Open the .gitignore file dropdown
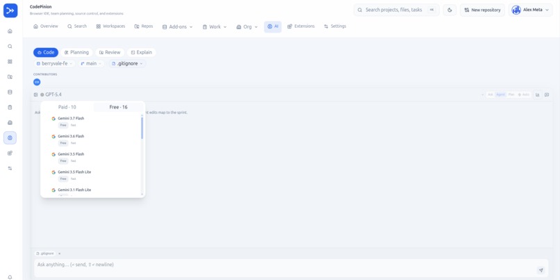Image resolution: width=560 pixels, height=280 pixels. click(x=127, y=63)
